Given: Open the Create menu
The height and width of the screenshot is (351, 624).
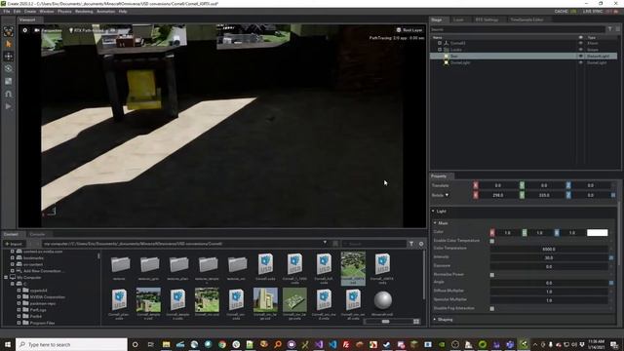Looking at the screenshot, I should [x=30, y=12].
